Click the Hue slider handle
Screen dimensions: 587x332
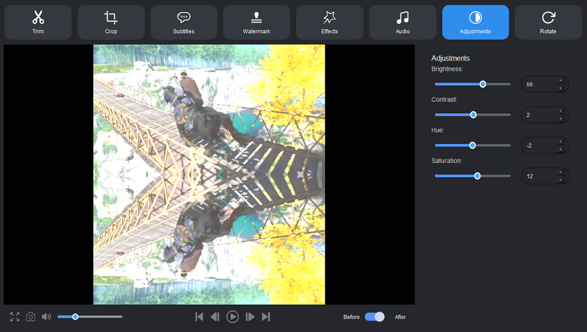472,146
